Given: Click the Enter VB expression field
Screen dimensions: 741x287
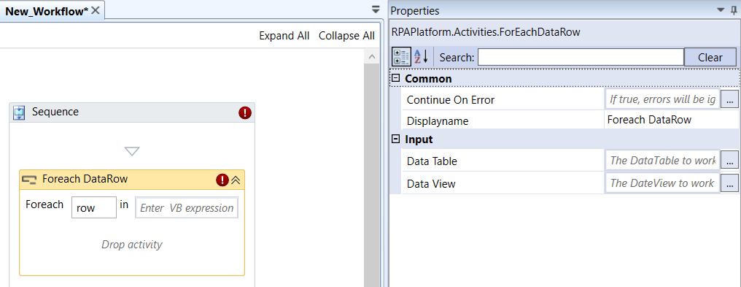Looking at the screenshot, I should pyautogui.click(x=187, y=208).
